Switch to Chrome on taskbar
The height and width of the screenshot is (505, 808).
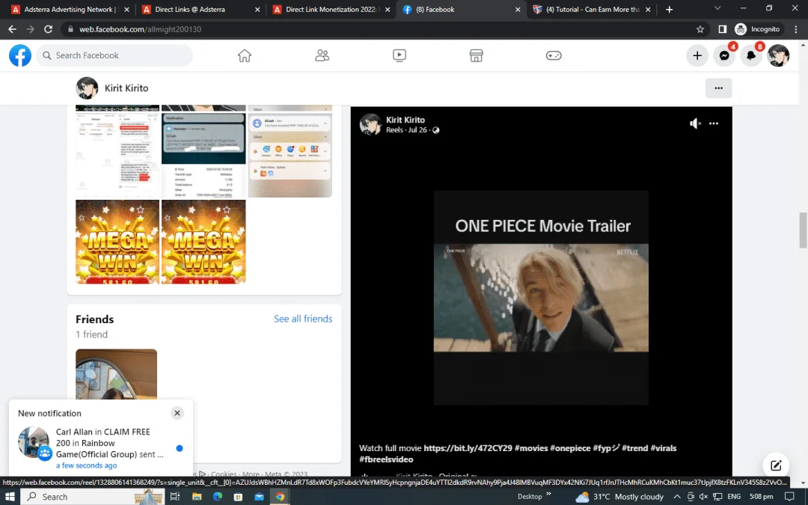tap(280, 497)
